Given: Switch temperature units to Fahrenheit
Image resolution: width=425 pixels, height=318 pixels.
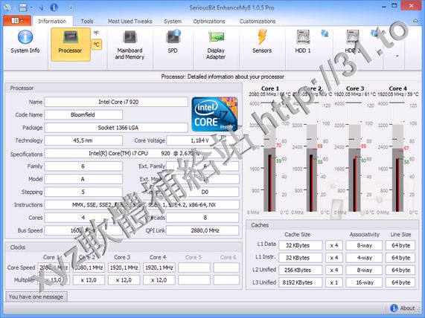Looking at the screenshot, I should (97, 33).
